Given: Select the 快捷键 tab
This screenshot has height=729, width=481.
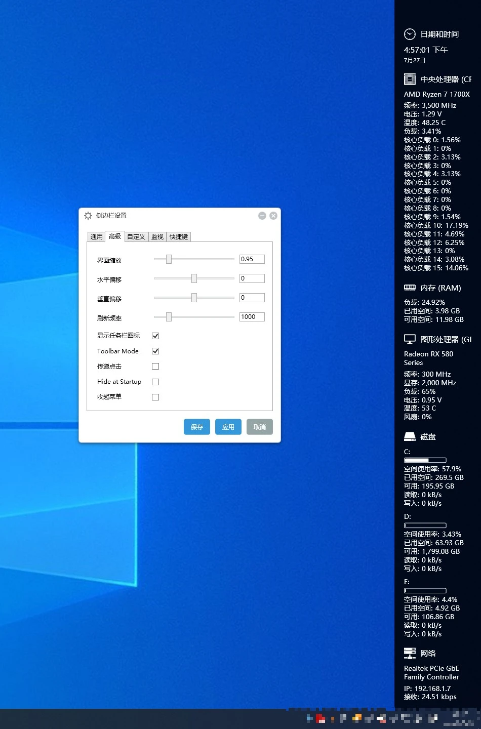Looking at the screenshot, I should (179, 236).
